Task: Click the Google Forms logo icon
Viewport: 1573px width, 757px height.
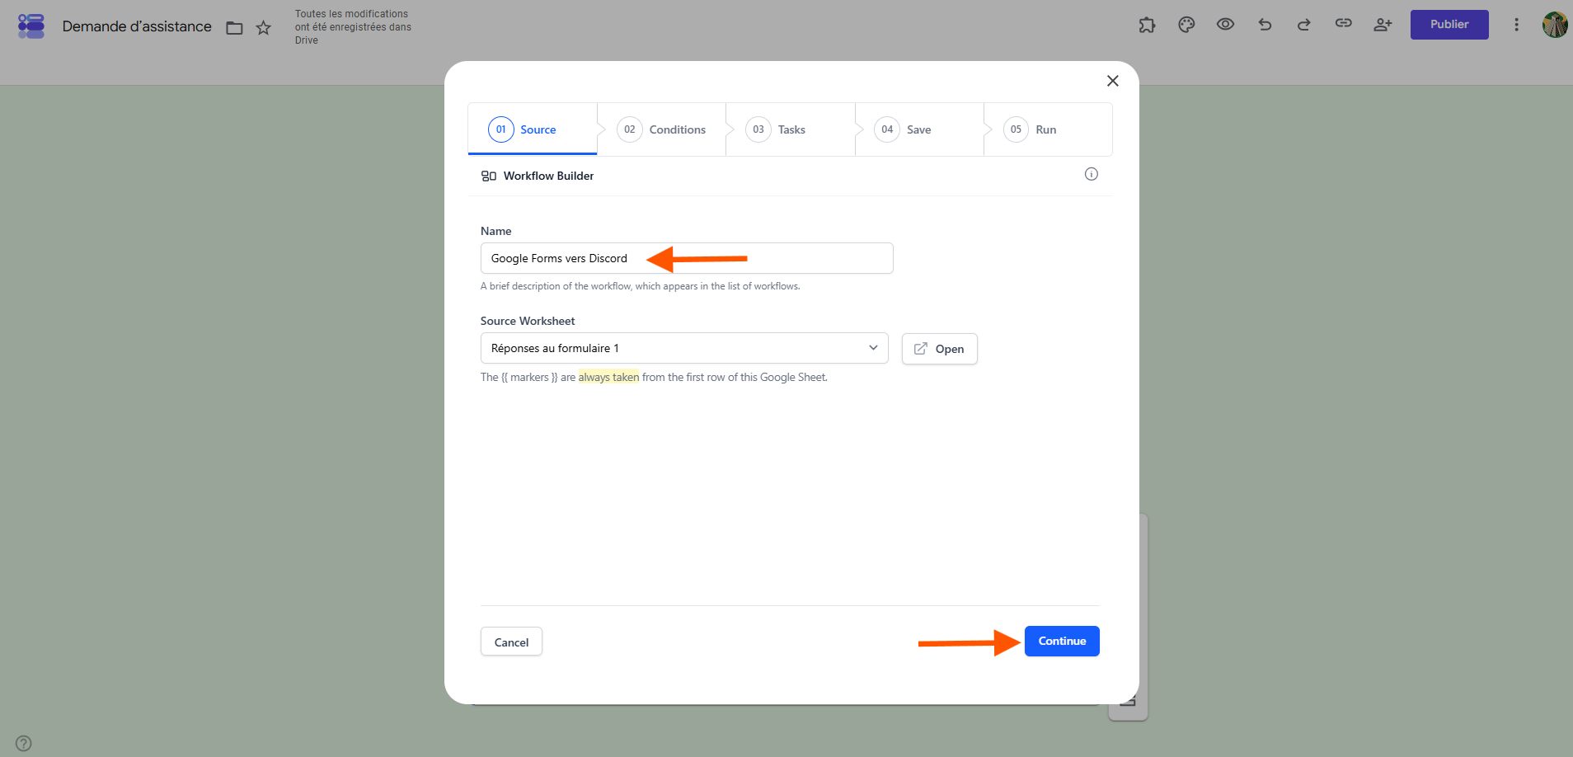Action: point(31,26)
